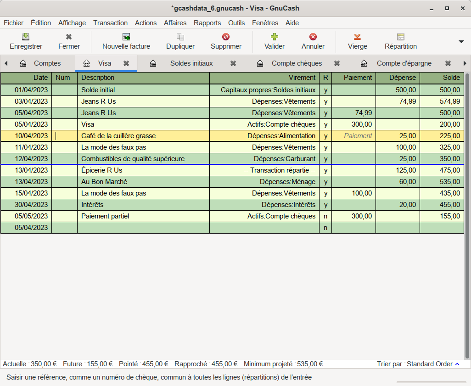Switch to the Compte chèques tab
Viewport: 471px width, 386px height.
(297, 63)
